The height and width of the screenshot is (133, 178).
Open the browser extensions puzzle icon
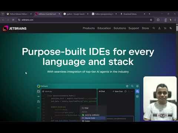pos(158,20)
